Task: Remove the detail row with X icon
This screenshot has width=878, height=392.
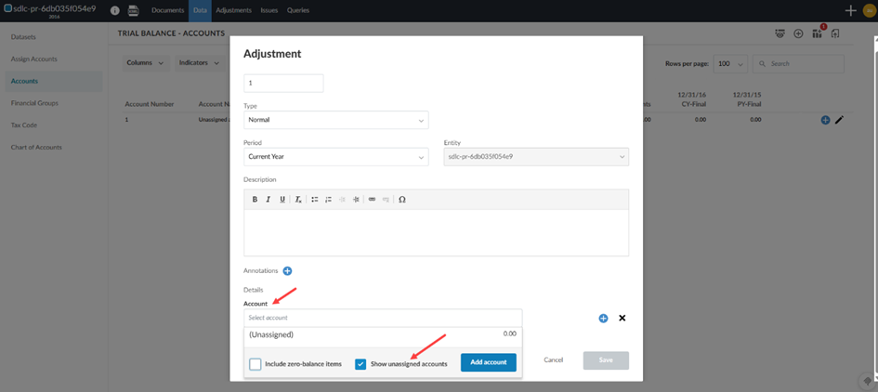Action: pos(622,318)
